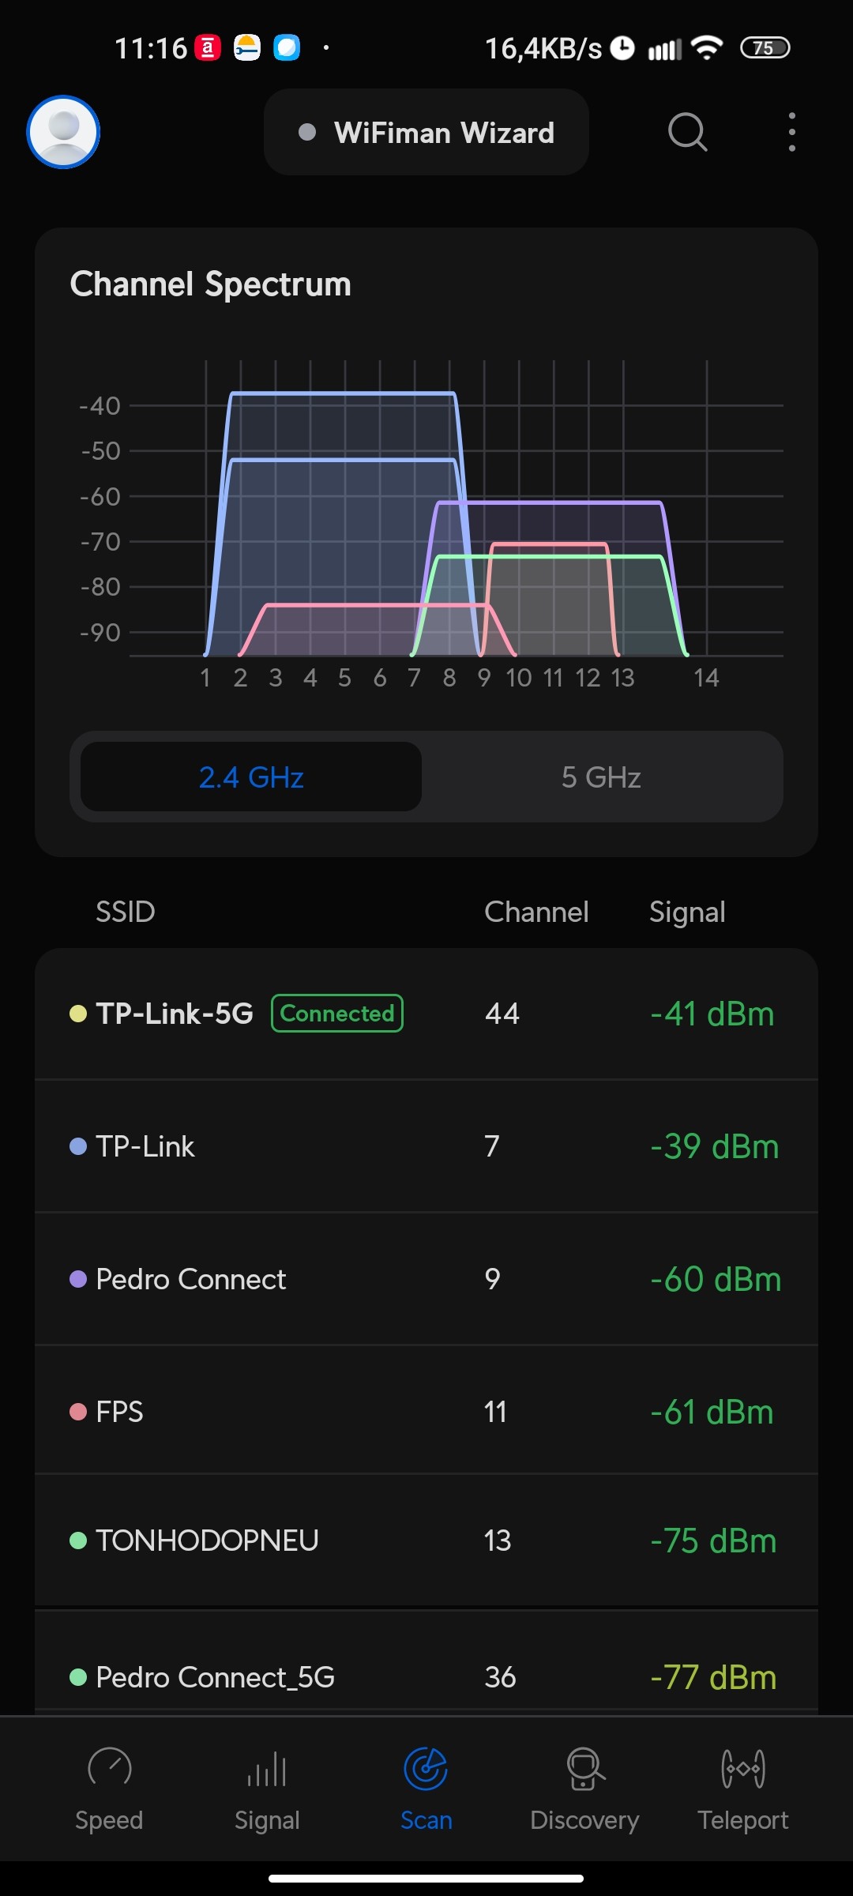Tap the battery indicator in status bar
853x1896 pixels.
tap(765, 48)
